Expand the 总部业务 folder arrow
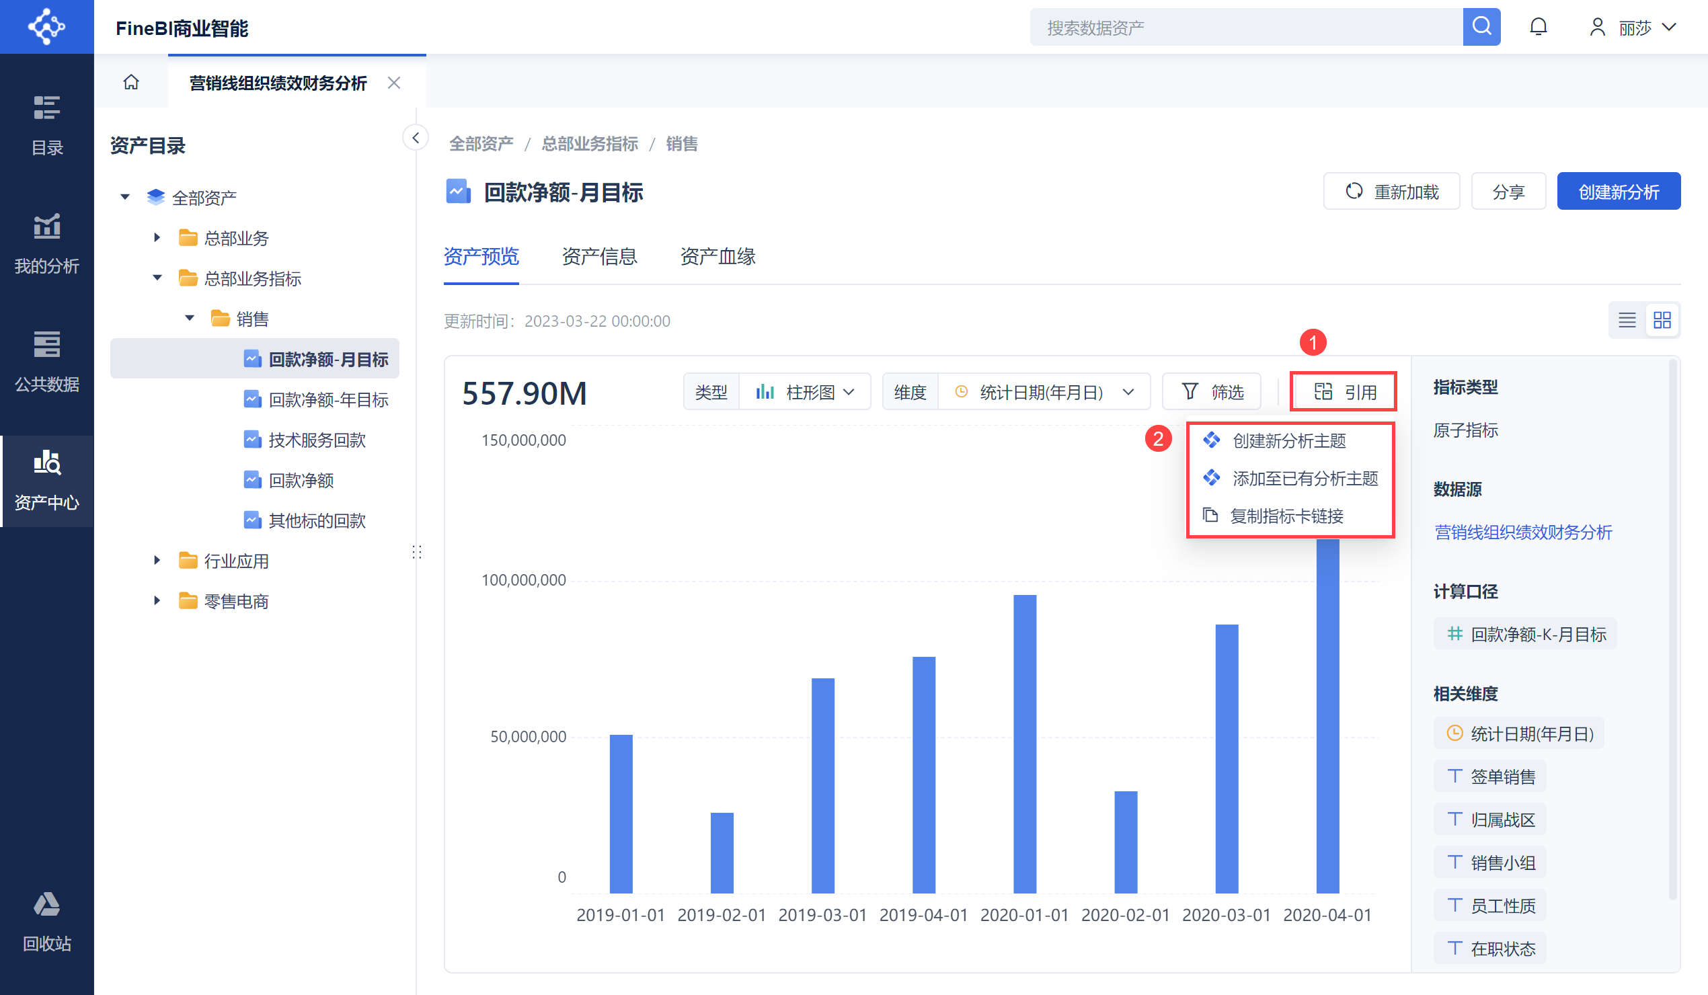The width and height of the screenshot is (1708, 995). [x=157, y=238]
